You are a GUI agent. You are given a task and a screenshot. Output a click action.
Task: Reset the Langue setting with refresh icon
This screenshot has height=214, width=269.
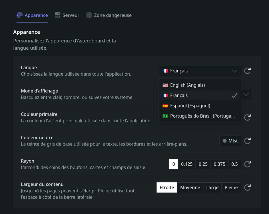247,71
